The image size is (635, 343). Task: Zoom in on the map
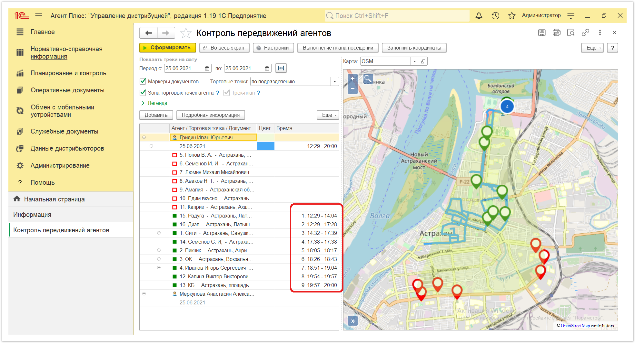(353, 79)
